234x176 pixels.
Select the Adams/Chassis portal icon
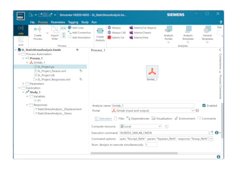coord(131,32)
